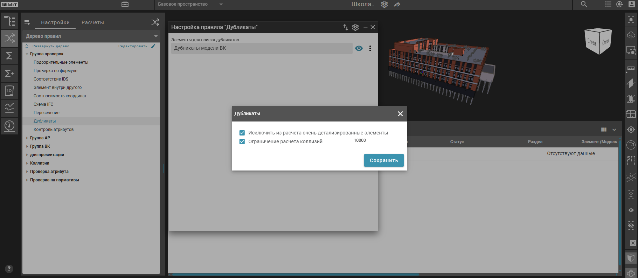Uncheck Исключить из расчета очень детализированные элементы
The image size is (638, 278).
tap(242, 133)
